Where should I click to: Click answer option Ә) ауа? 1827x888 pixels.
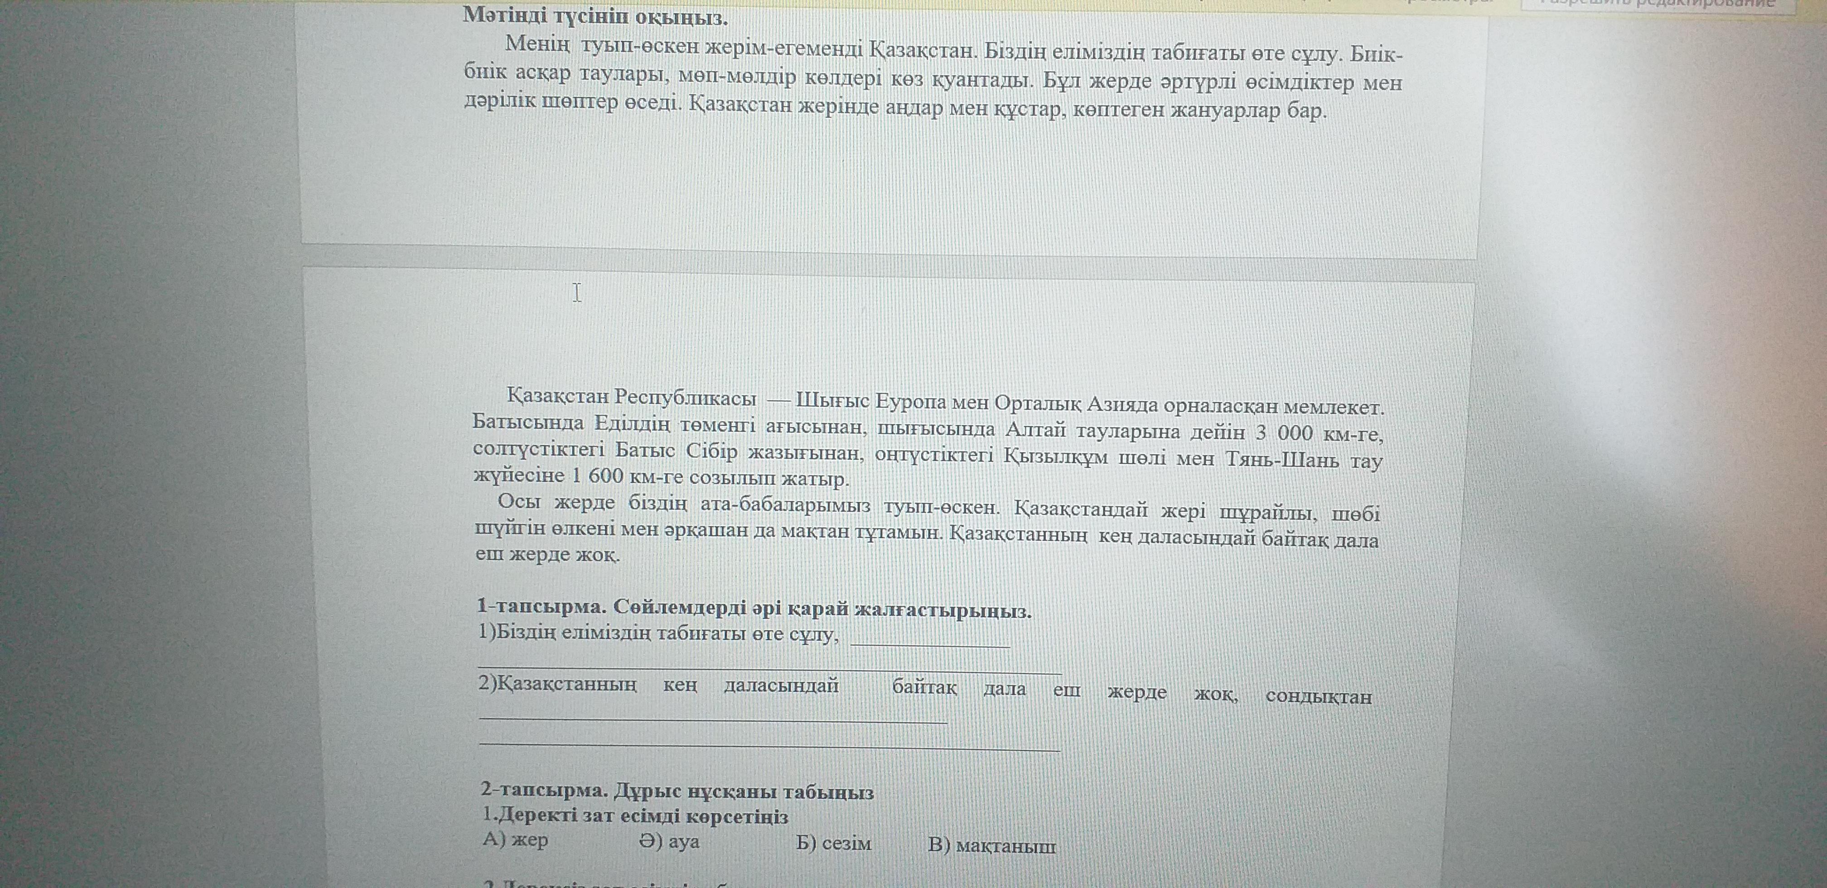[x=669, y=842]
